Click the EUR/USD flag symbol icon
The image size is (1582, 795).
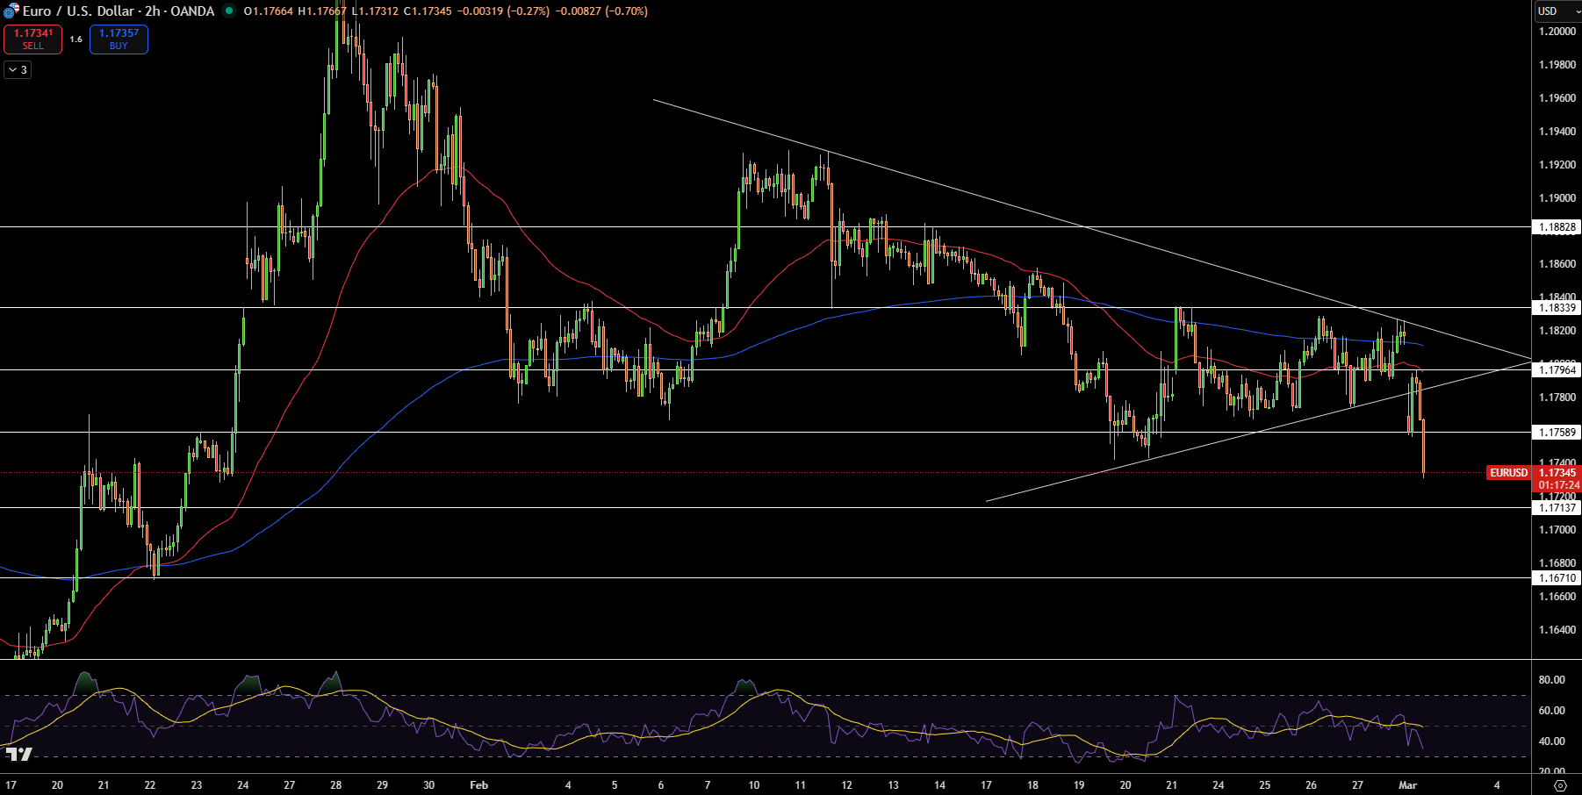[11, 11]
